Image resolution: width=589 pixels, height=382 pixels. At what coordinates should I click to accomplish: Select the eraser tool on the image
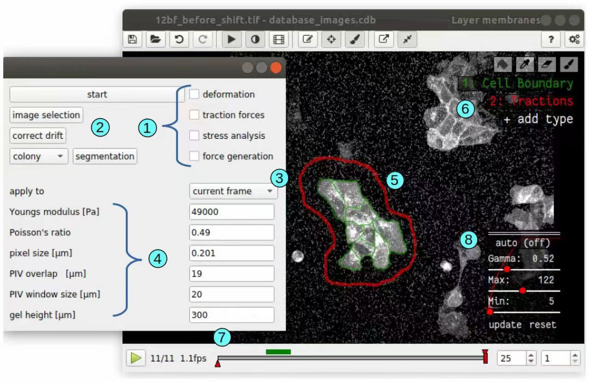547,65
